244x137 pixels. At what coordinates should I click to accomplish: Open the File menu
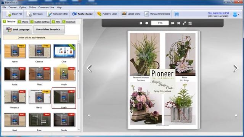(x=4, y=7)
